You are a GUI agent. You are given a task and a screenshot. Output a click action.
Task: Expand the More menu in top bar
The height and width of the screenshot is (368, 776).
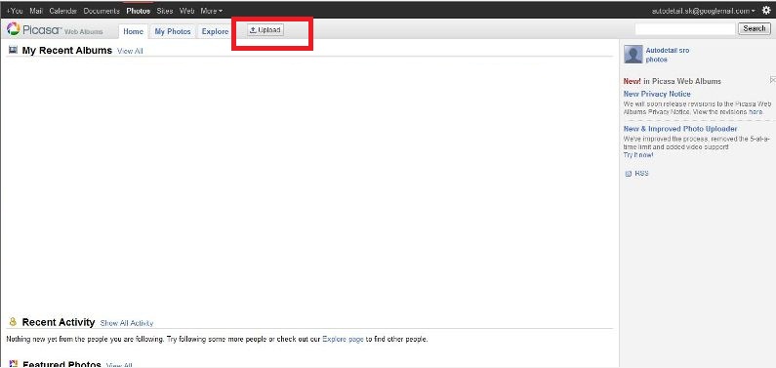pos(211,11)
